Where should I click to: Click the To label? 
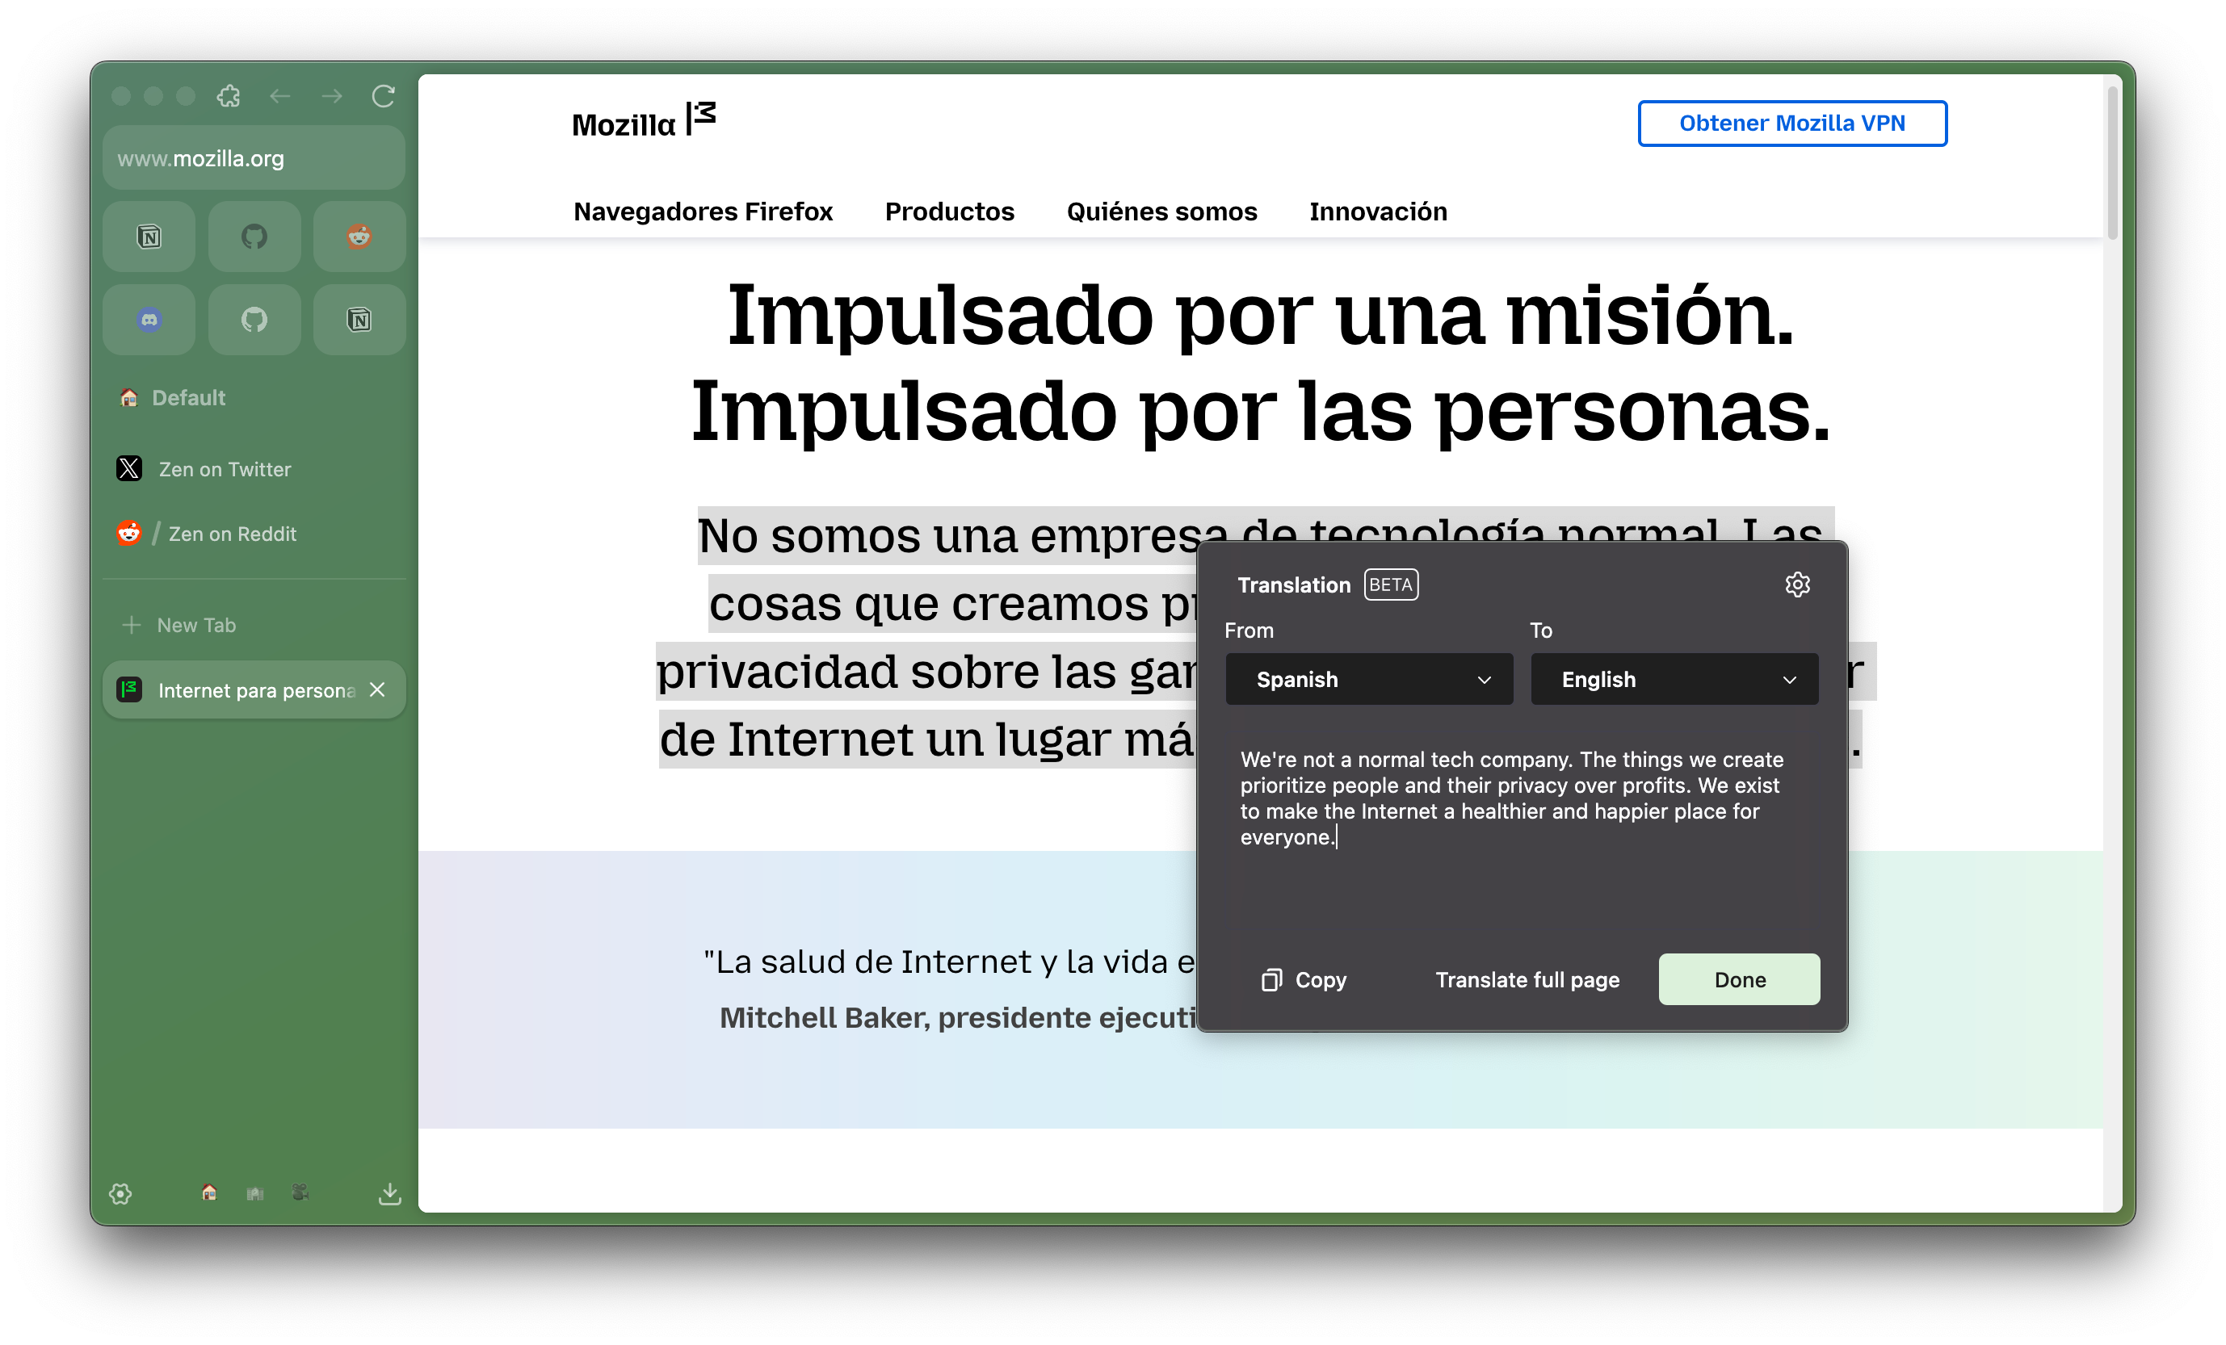(x=1541, y=631)
